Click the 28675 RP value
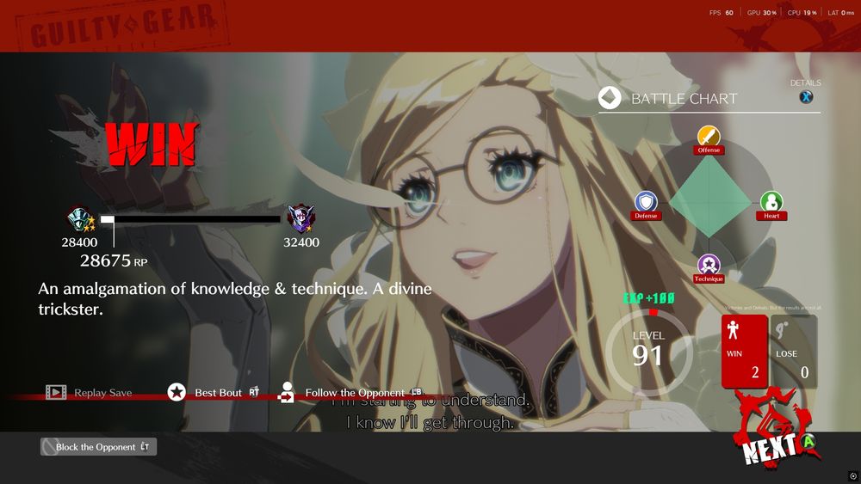 tap(114, 260)
